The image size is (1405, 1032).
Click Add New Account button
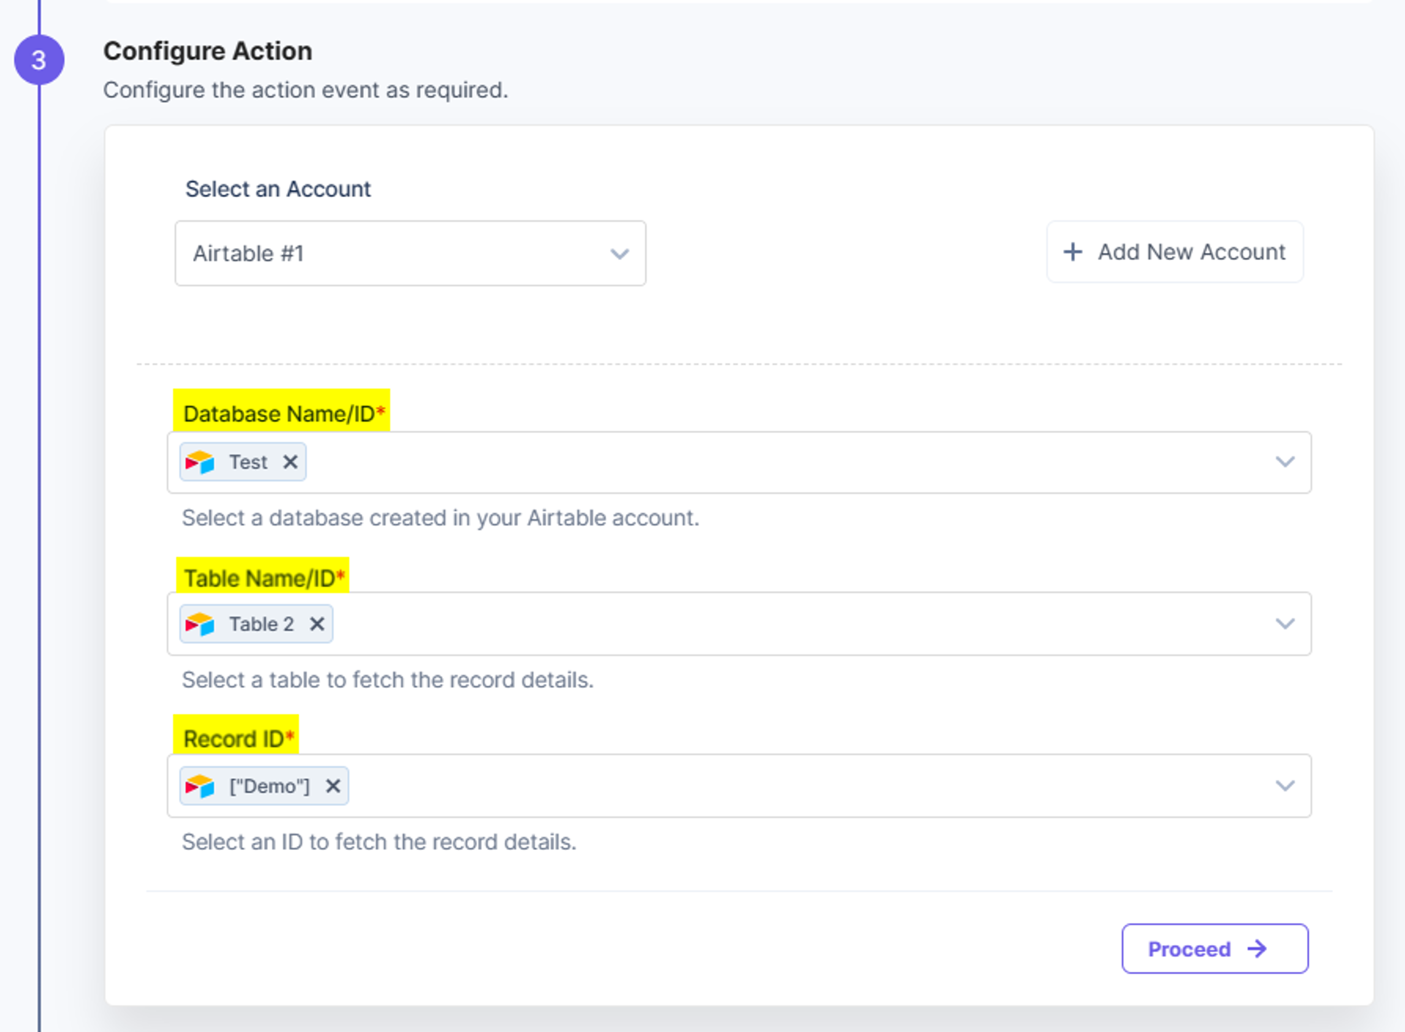1174,252
